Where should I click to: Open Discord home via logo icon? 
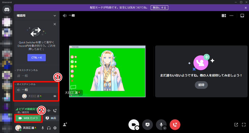[x=7, y=10]
